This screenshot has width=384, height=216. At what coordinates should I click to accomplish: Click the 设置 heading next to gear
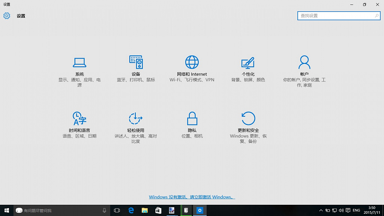[x=21, y=16]
